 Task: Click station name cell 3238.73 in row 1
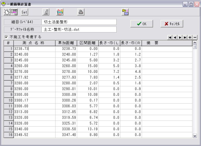(34, 49)
